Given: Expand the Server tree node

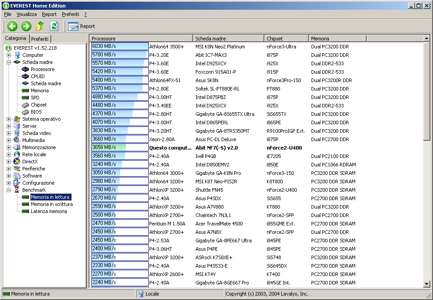Looking at the screenshot, I should coord(8,126).
